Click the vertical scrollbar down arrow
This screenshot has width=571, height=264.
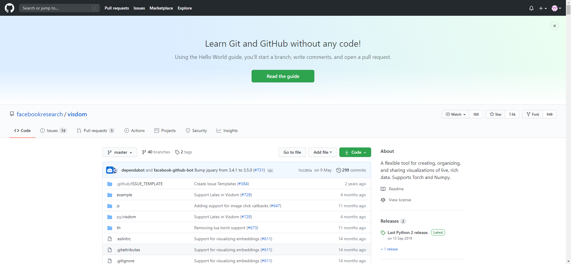[568, 262]
